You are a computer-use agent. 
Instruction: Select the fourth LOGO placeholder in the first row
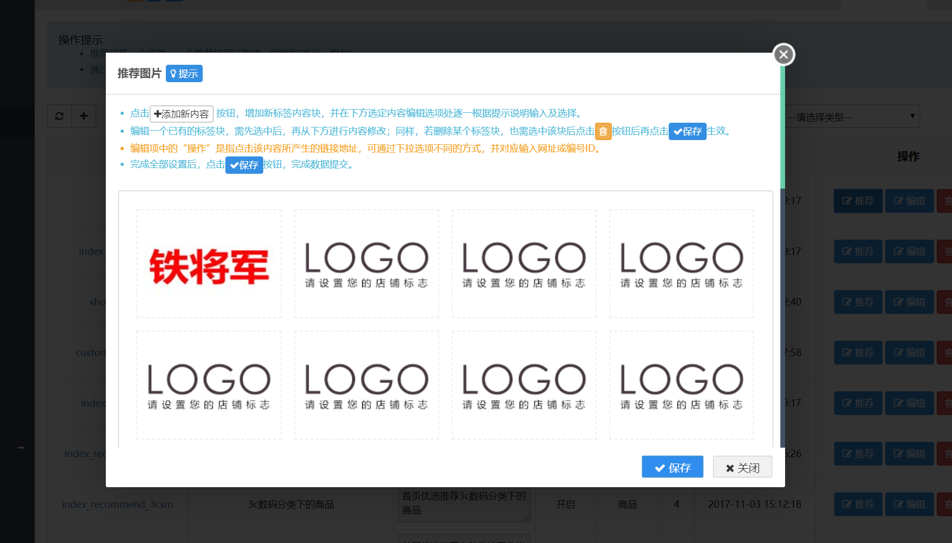point(681,264)
